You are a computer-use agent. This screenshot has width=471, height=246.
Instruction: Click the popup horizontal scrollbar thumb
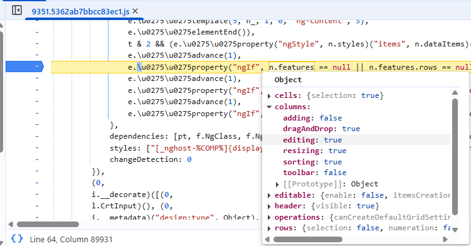click(x=307, y=239)
